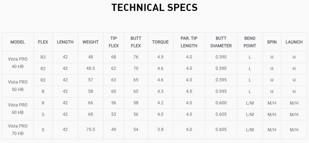The image size is (309, 143).
Task: Click the TORQUE column header
Action: 160,42
